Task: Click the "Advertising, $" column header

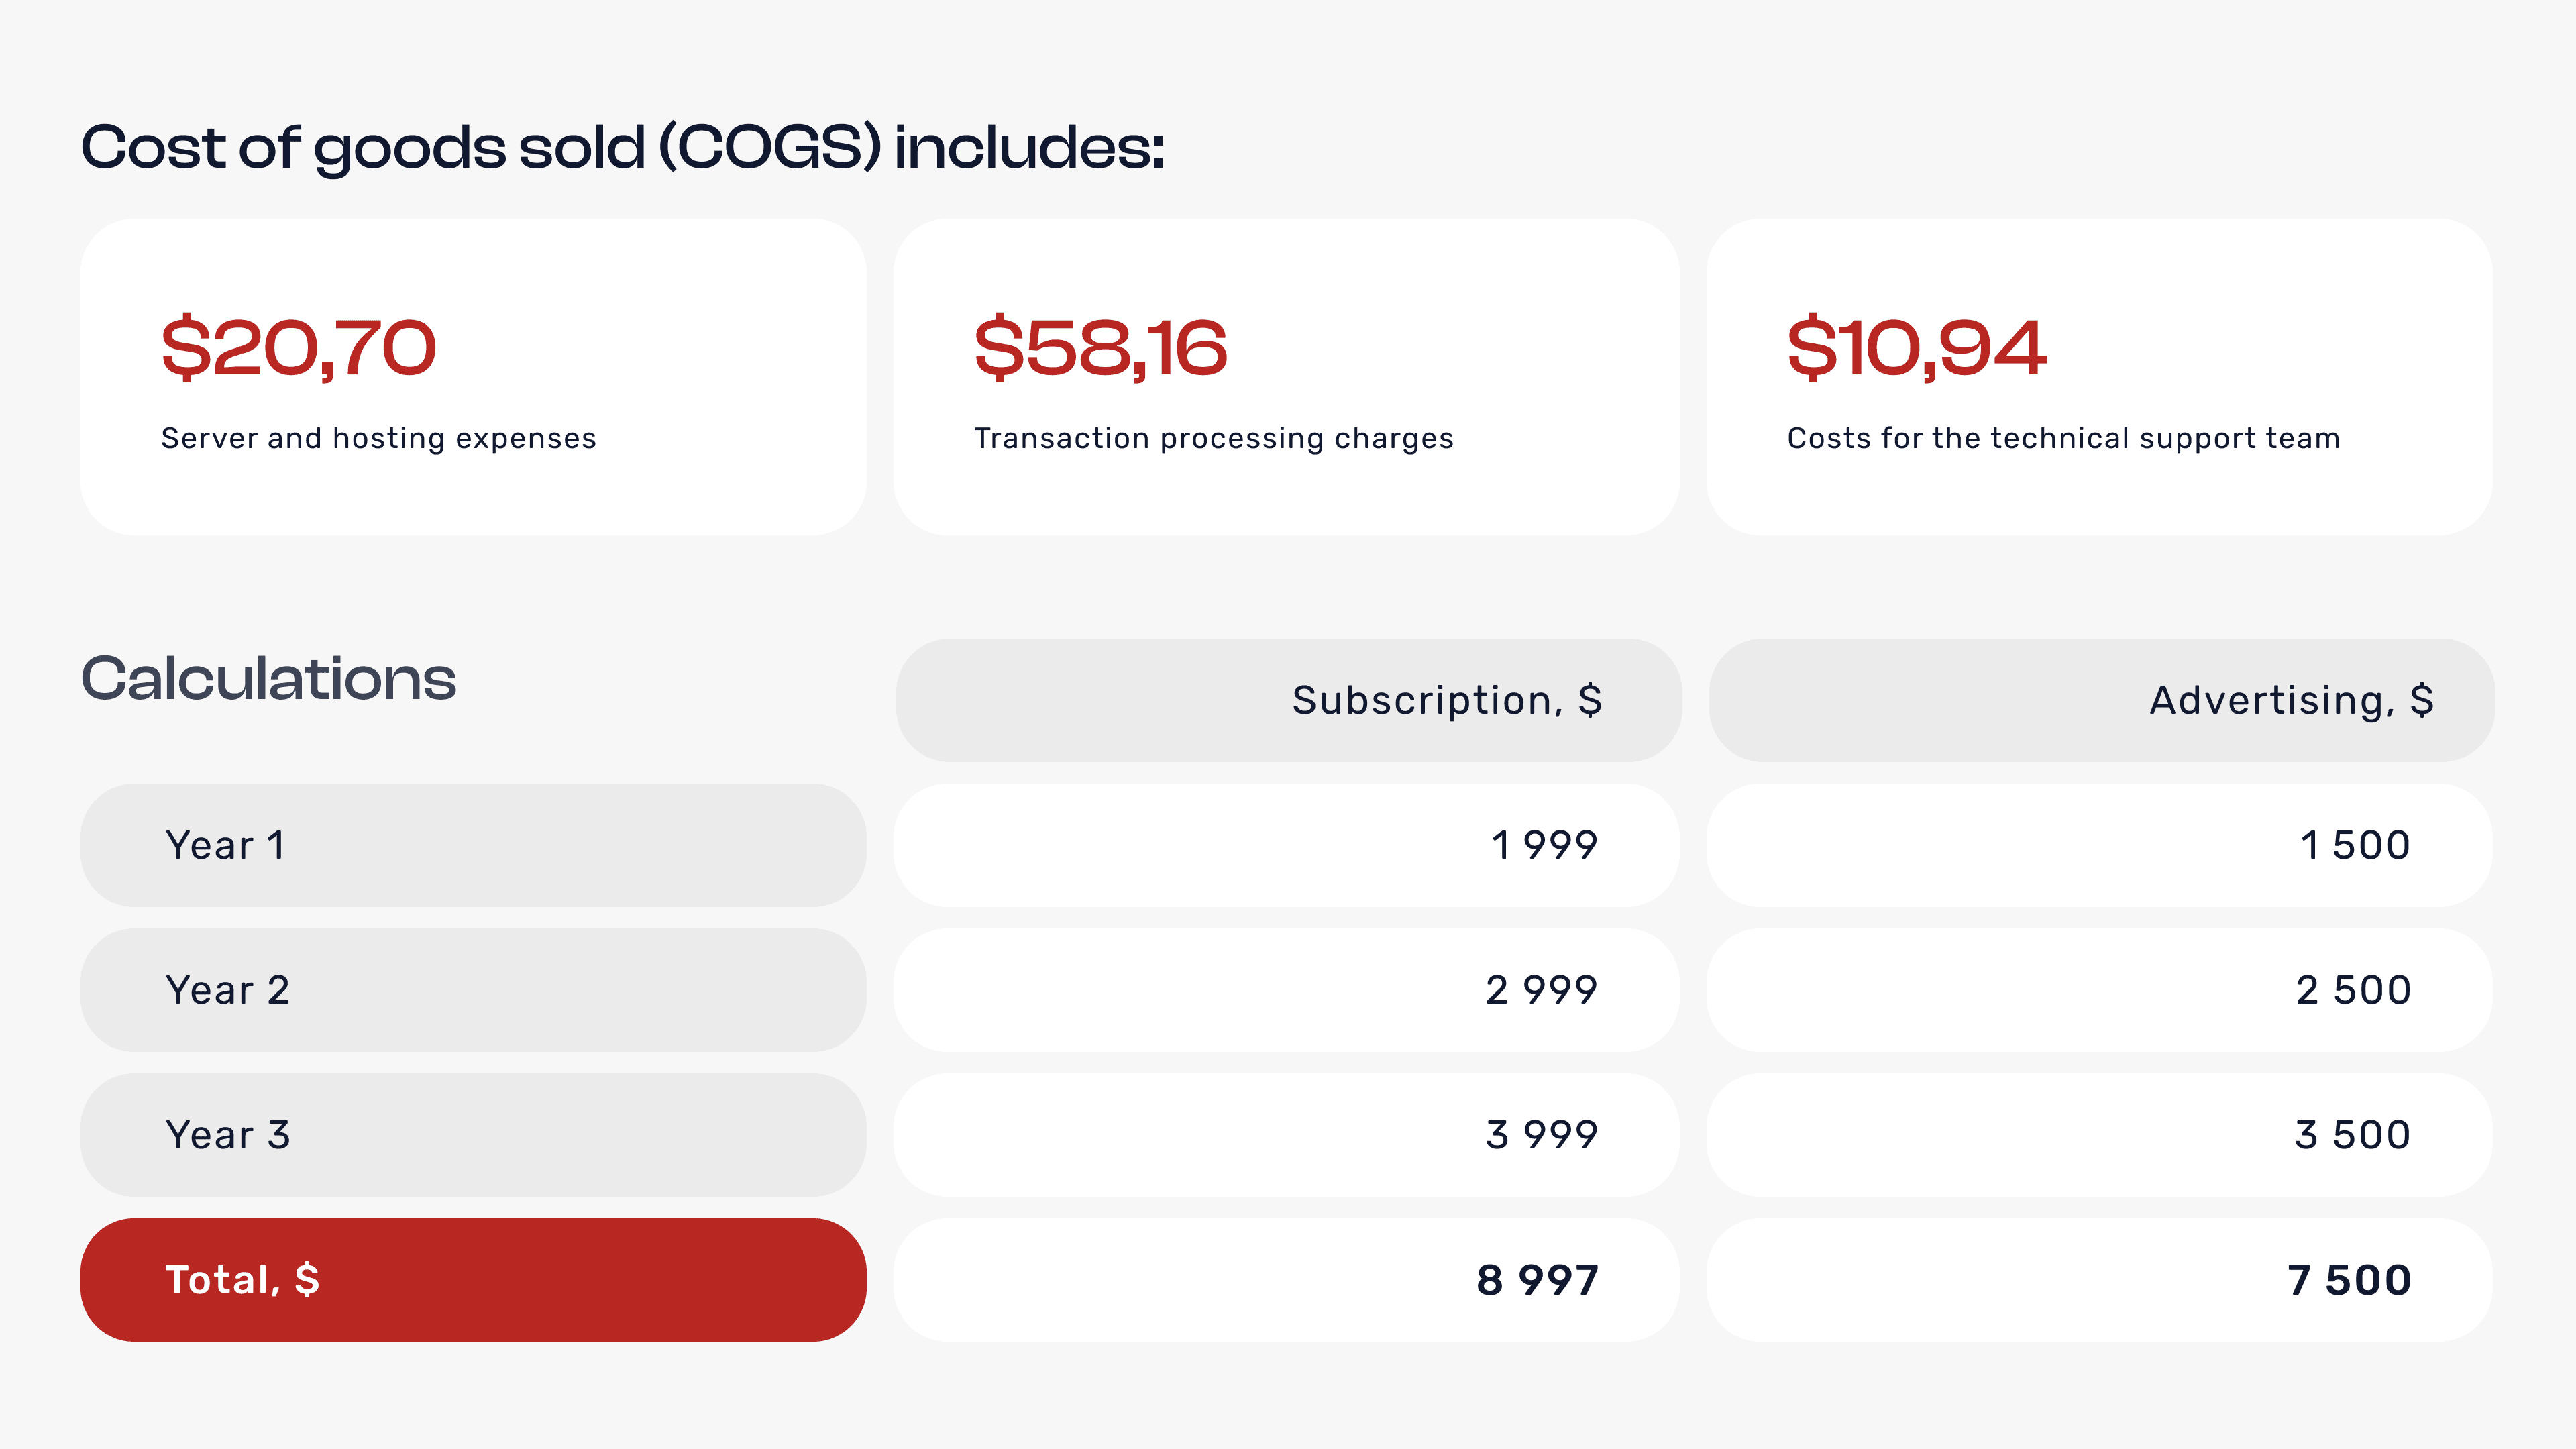Action: click(x=2291, y=700)
